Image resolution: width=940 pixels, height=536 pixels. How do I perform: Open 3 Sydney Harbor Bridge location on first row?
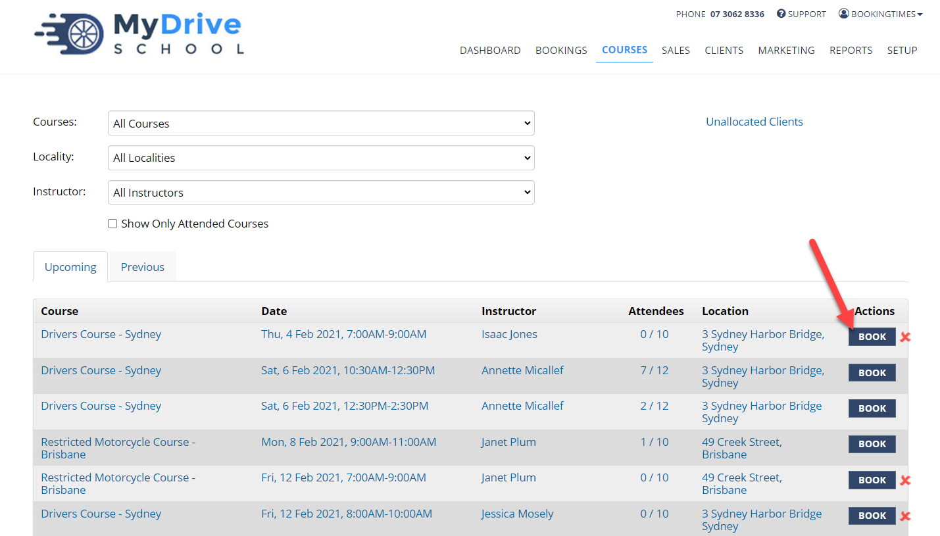point(763,340)
